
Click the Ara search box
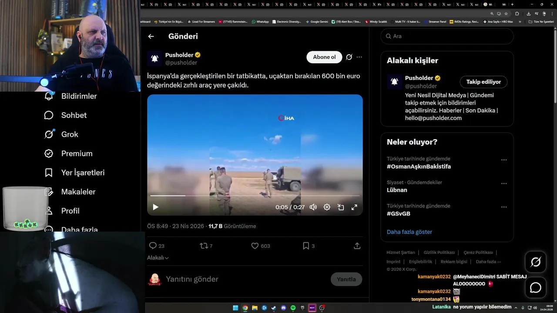(x=447, y=36)
